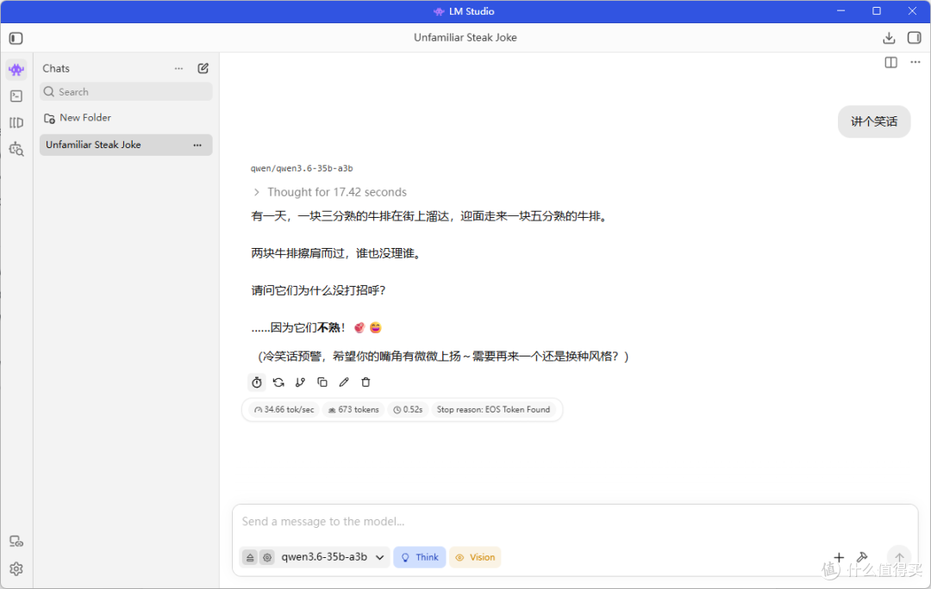The image size is (931, 589).
Task: Open split view layout icon
Action: [890, 62]
